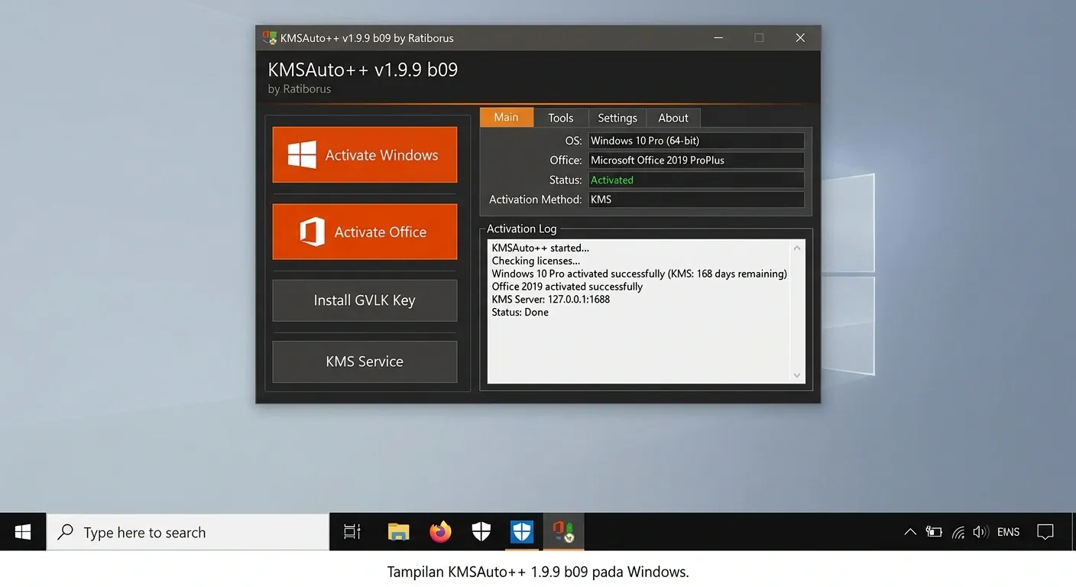1076x587 pixels.
Task: Click the OS field showing Windows 10 Pro
Action: (x=696, y=141)
